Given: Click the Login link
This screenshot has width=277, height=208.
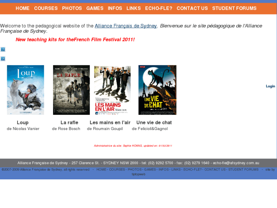Looking at the screenshot, I should [x=271, y=86].
